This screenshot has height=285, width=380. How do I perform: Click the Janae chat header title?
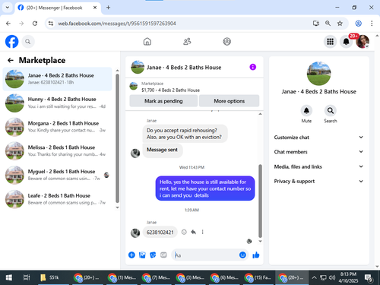pyautogui.click(x=184, y=68)
